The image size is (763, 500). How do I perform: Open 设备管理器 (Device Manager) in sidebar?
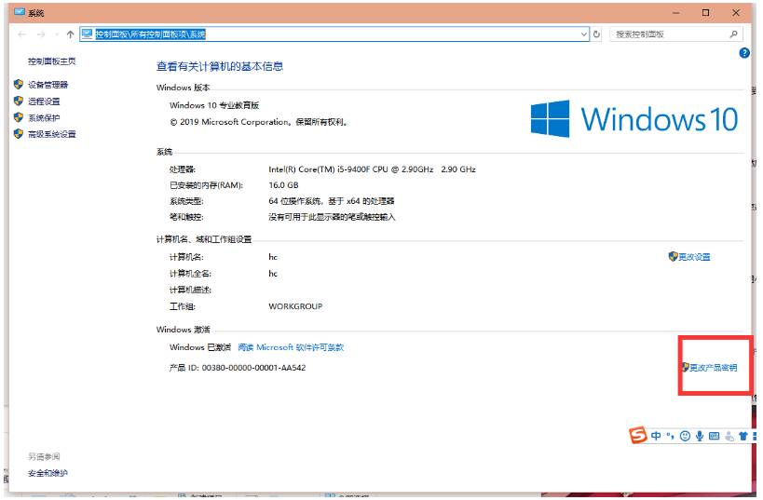click(47, 85)
